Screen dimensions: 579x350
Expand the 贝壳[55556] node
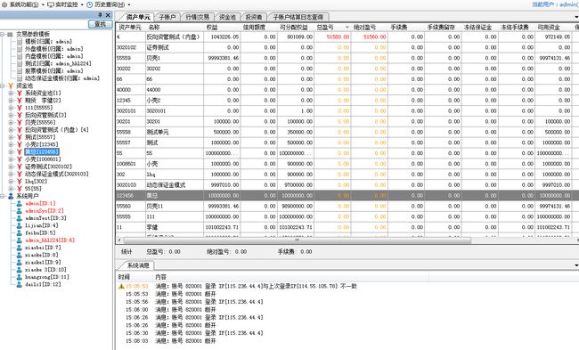coord(11,123)
